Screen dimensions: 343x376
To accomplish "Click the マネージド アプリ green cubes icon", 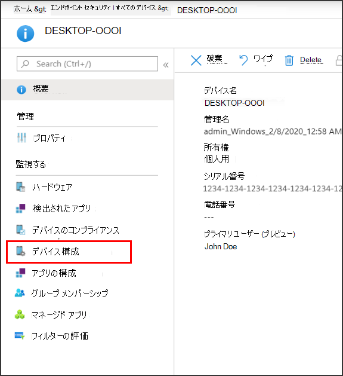I will (x=20, y=314).
